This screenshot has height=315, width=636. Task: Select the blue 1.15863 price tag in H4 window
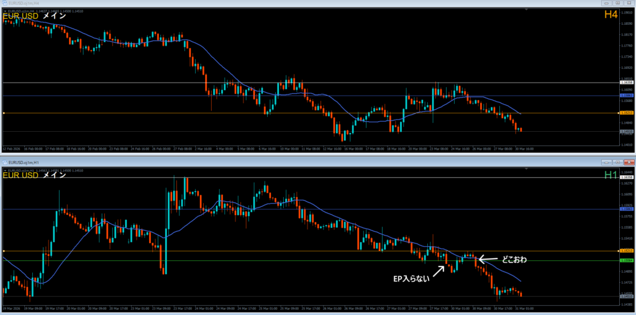pyautogui.click(x=627, y=96)
